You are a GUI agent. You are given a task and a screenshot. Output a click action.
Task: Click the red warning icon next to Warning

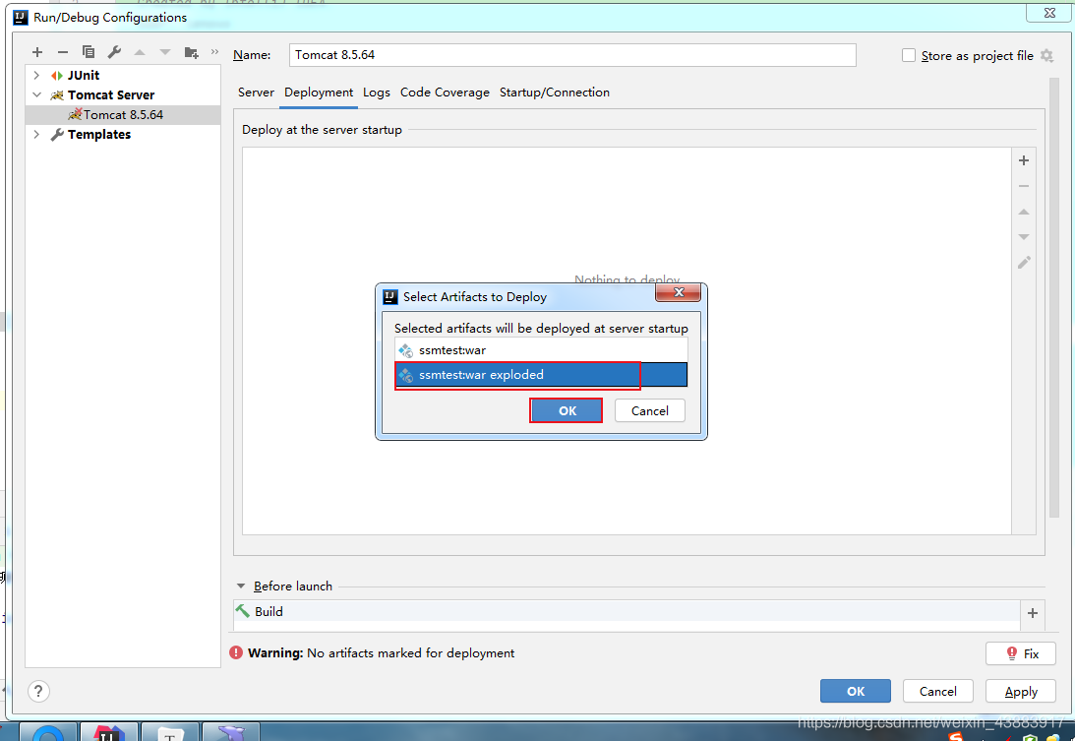click(236, 652)
